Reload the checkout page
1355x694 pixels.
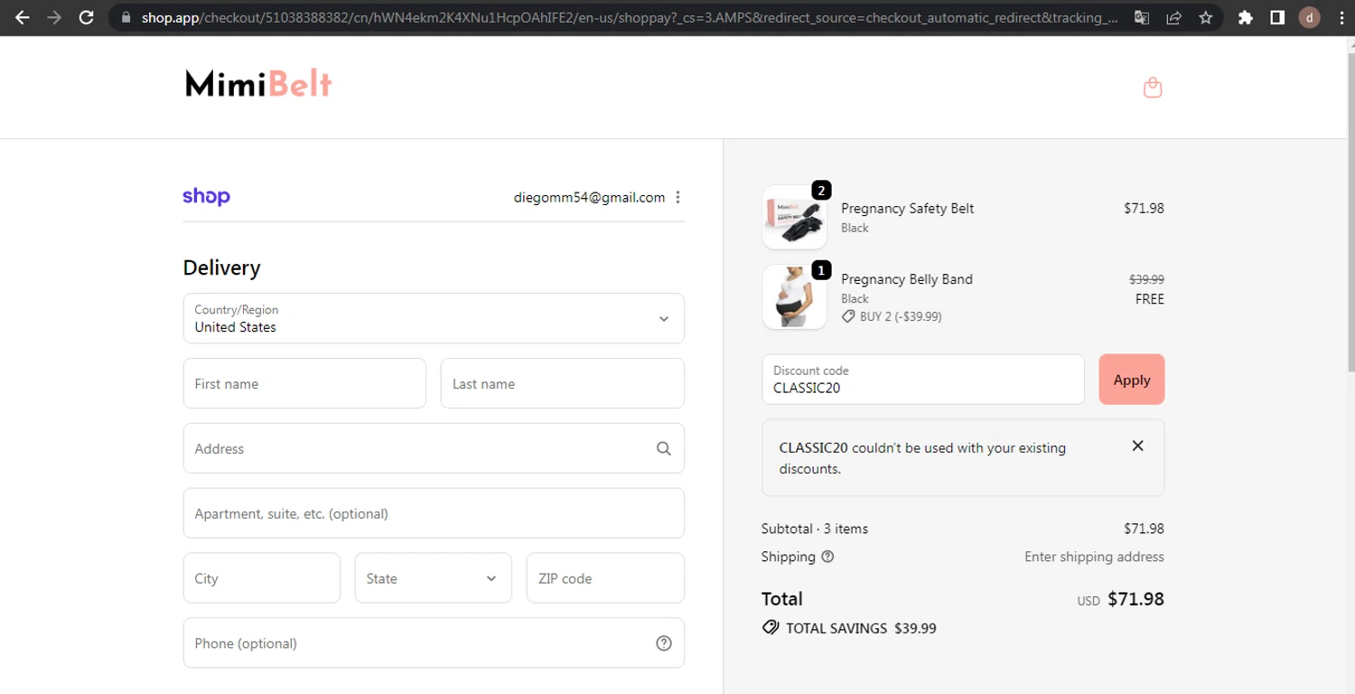tap(87, 17)
